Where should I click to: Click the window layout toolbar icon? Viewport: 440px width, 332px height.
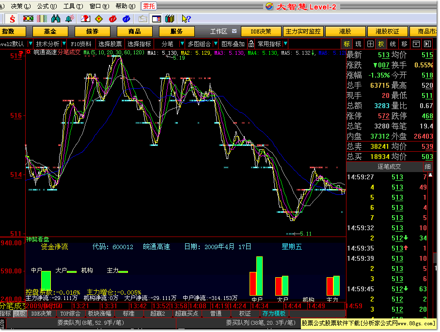157,19
